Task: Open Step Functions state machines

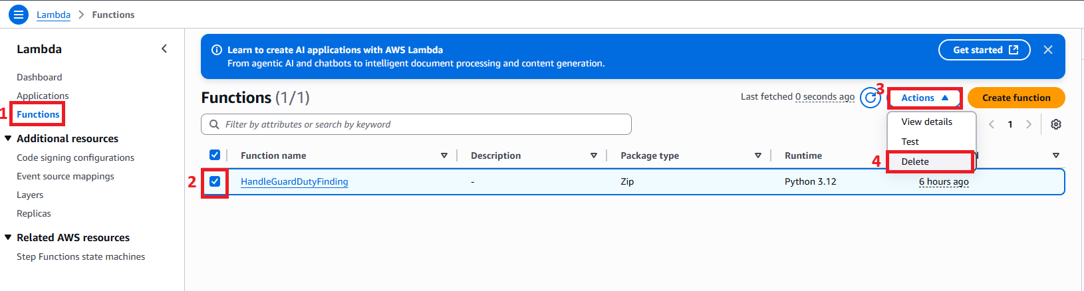Action: click(x=80, y=256)
